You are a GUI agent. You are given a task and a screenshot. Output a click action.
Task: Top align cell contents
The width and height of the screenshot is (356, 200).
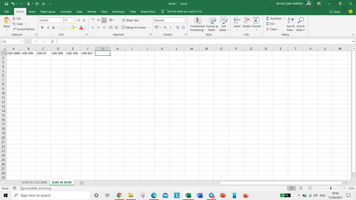click(93, 20)
